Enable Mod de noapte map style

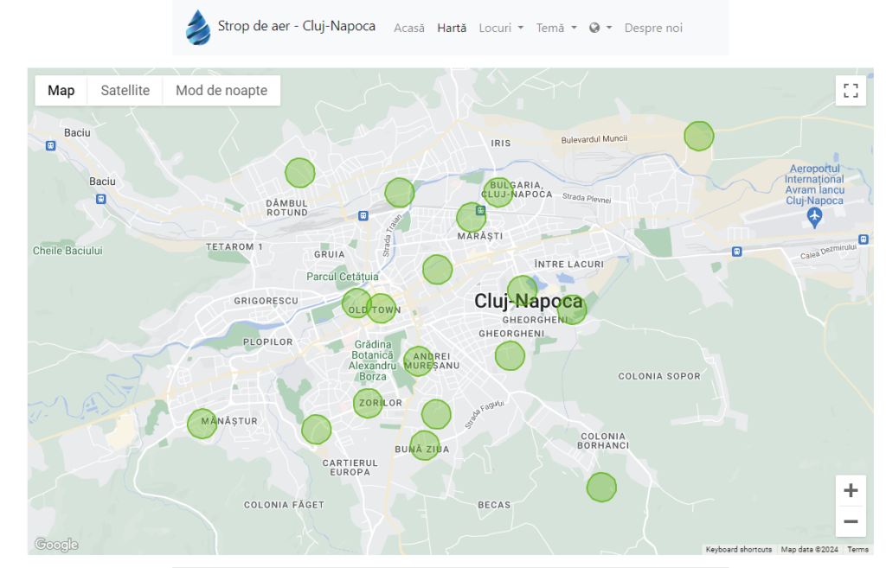tap(221, 91)
